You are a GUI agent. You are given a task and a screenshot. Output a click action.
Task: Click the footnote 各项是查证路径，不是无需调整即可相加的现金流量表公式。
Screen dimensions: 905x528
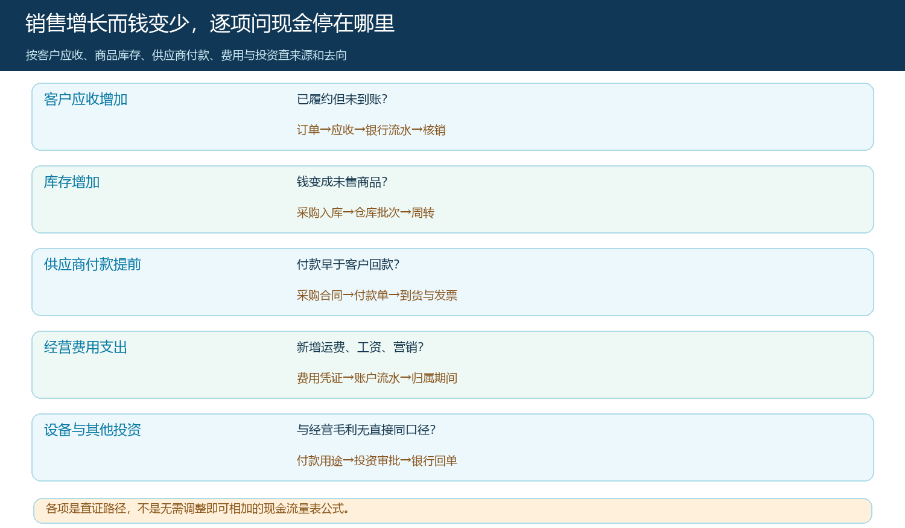(198, 509)
